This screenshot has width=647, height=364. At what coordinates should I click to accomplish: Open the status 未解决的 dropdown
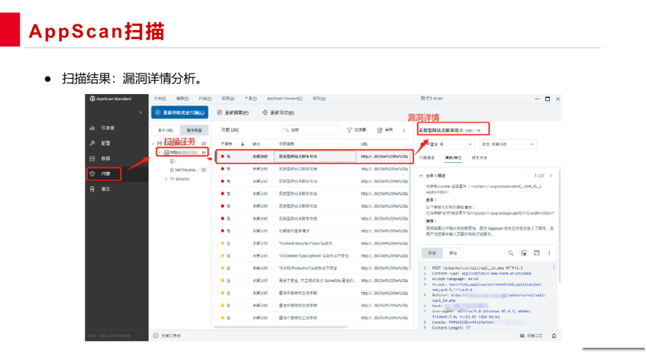(507, 144)
